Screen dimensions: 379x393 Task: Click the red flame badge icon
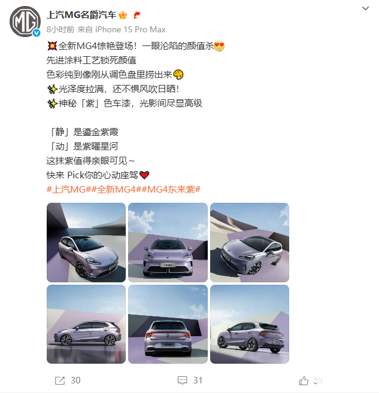pos(137,15)
